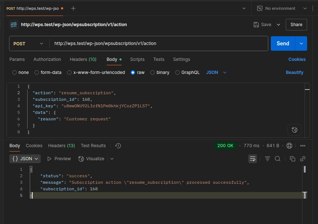The height and width of the screenshot is (224, 318).
Task: Switch to the Authorization tab
Action: (x=47, y=59)
